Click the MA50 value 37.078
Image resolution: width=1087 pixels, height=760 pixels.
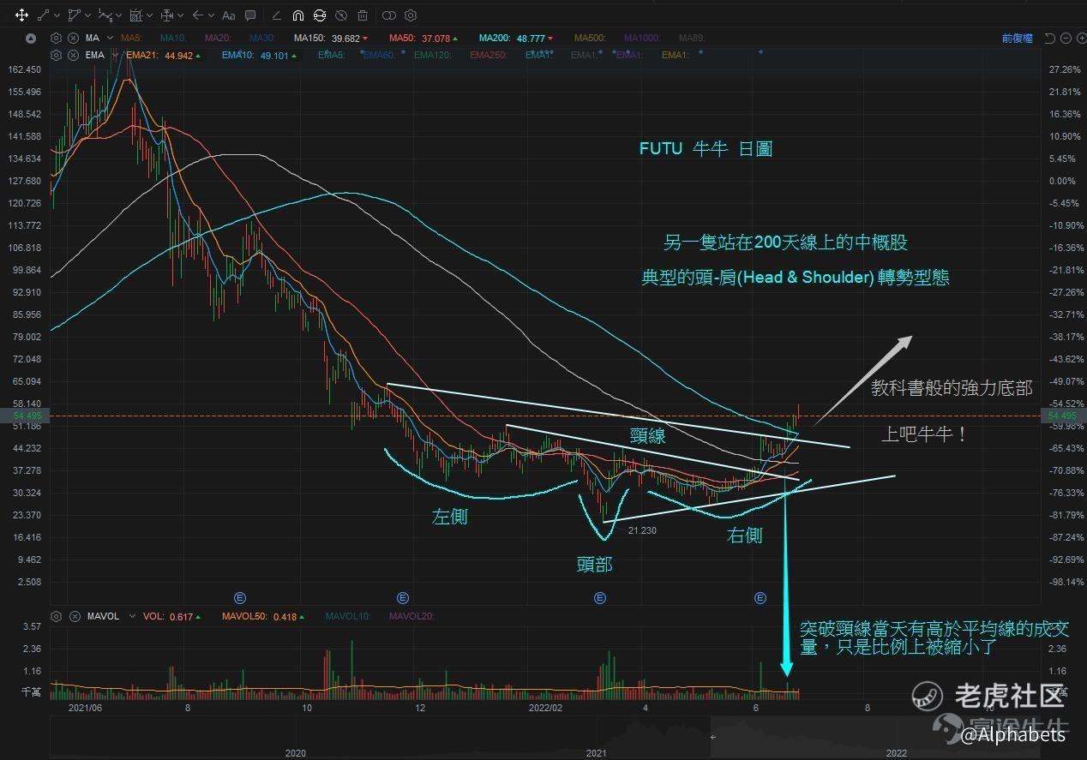click(x=435, y=38)
